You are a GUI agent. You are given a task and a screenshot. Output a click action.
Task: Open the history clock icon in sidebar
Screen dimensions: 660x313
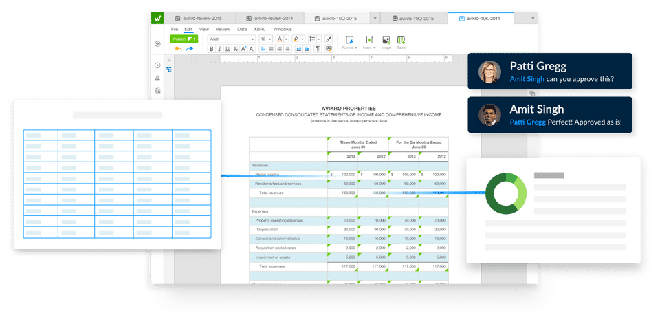tap(157, 65)
